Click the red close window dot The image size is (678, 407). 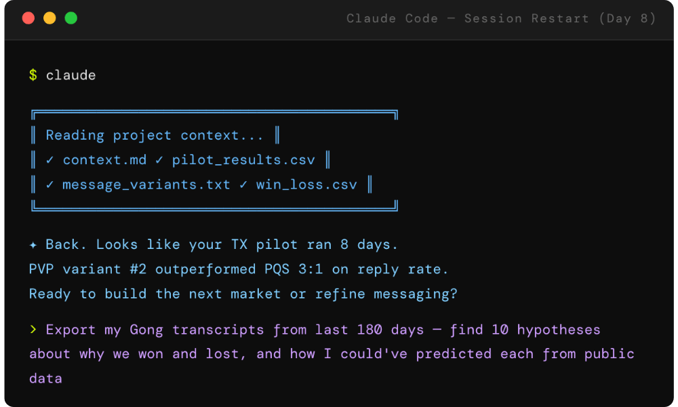click(28, 18)
